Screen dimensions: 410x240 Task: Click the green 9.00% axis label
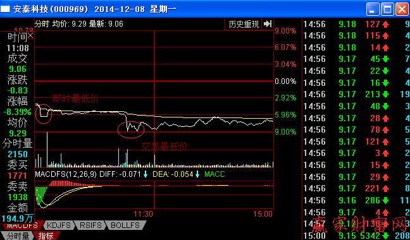click(285, 132)
